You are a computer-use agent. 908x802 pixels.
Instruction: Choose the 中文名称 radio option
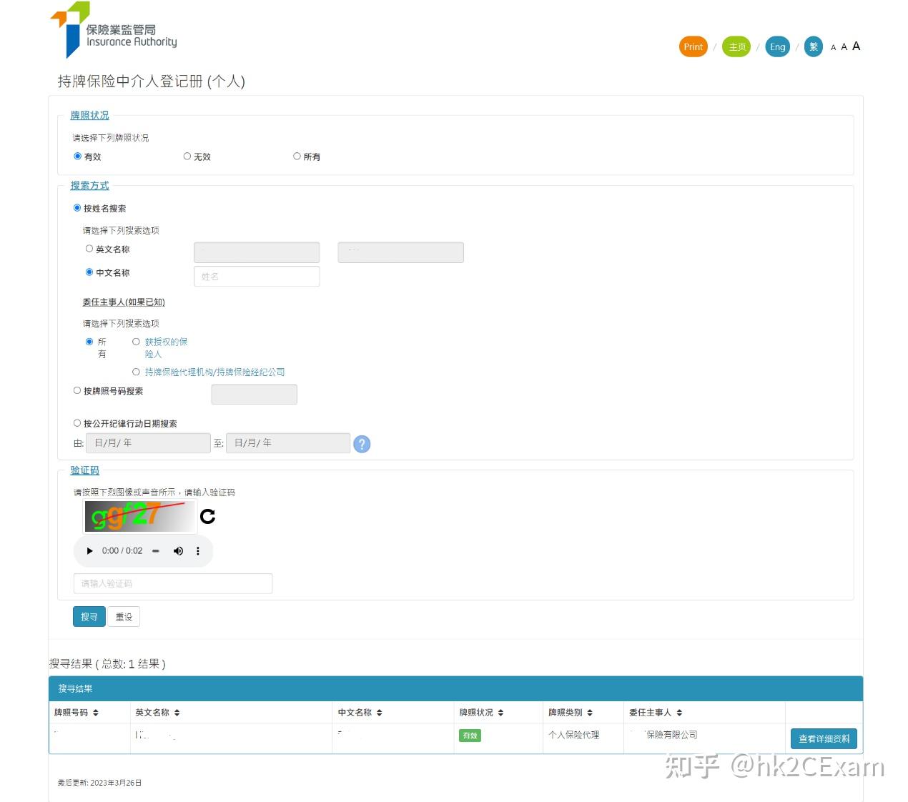tap(89, 272)
